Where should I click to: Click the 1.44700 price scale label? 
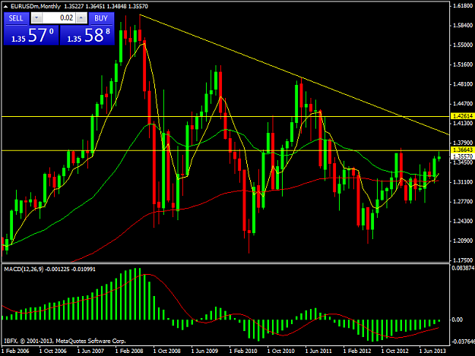(463, 104)
